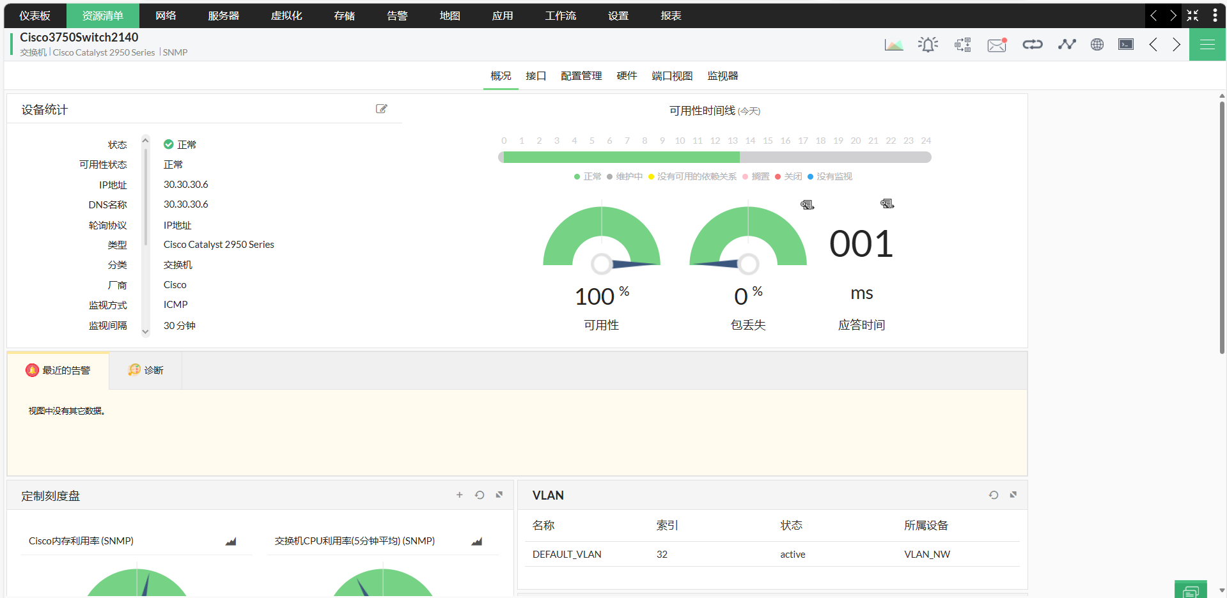
Task: Open the green hamburger menu
Action: point(1207,45)
